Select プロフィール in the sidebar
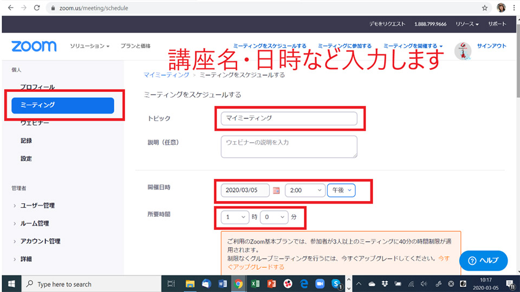 (37, 87)
